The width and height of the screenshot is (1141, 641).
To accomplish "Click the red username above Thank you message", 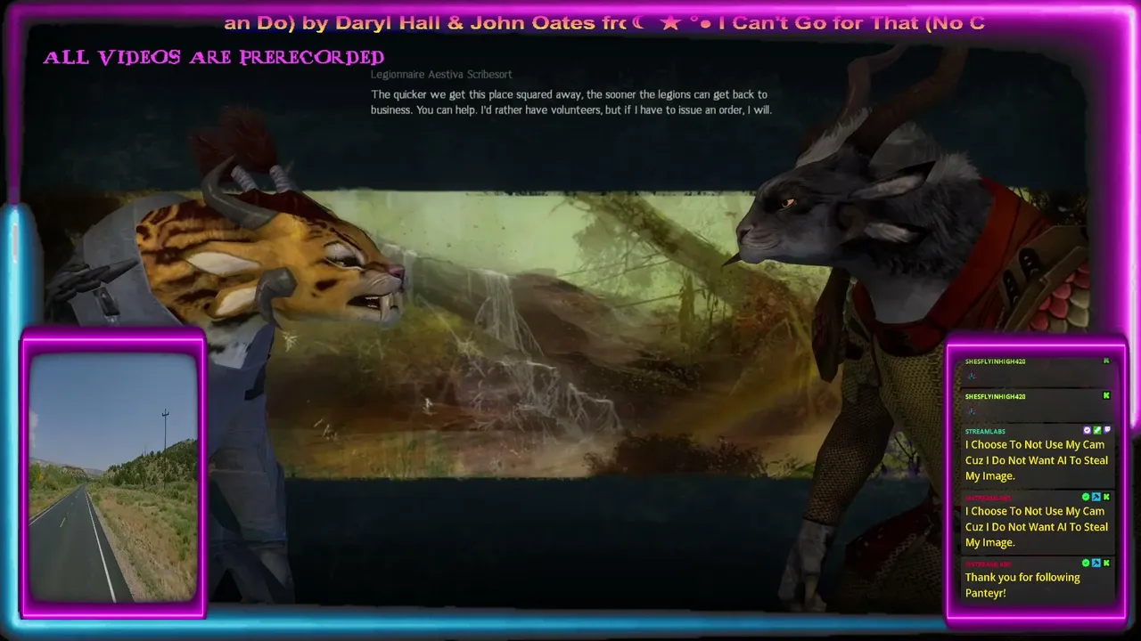I will coord(988,564).
